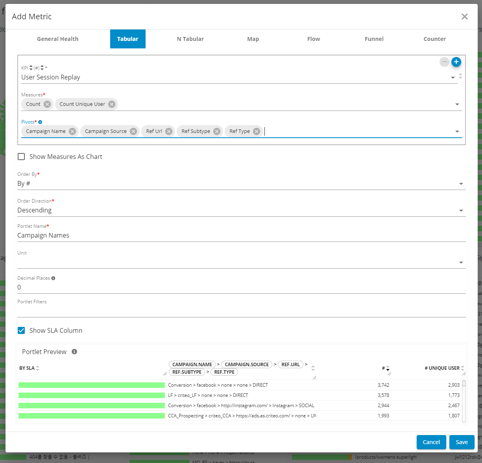Image resolution: width=482 pixels, height=463 pixels.
Task: Click the Decimal Places info icon
Action: (53, 278)
